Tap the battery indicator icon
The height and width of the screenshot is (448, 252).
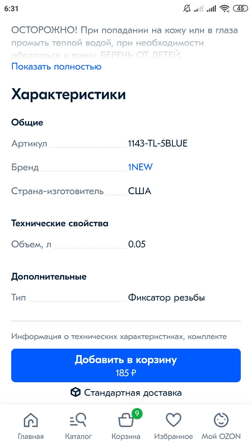[240, 8]
